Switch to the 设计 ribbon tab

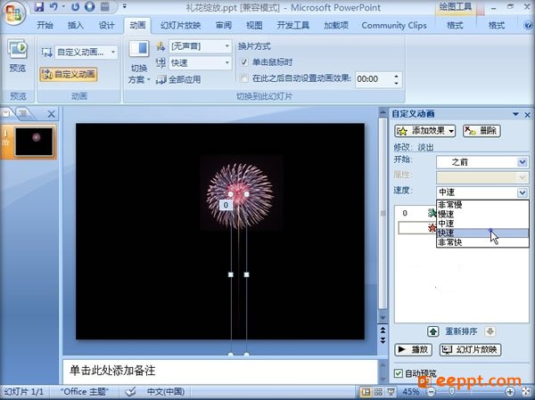coord(106,25)
